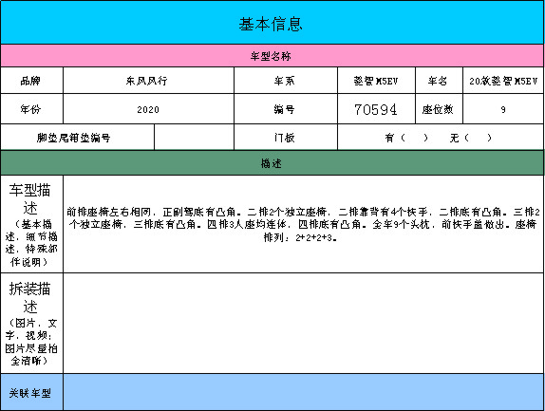The height and width of the screenshot is (411, 545).
Task: Select the green 描述 section header
Action: click(272, 163)
